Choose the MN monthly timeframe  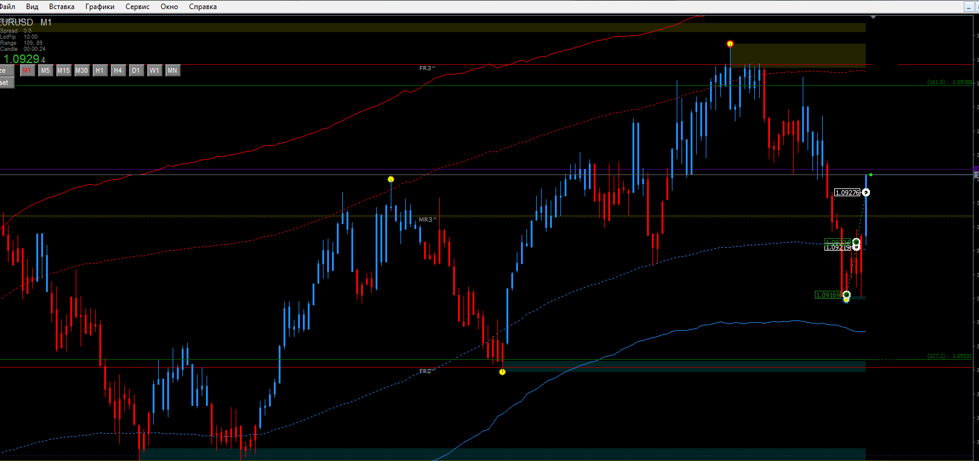pyautogui.click(x=173, y=70)
